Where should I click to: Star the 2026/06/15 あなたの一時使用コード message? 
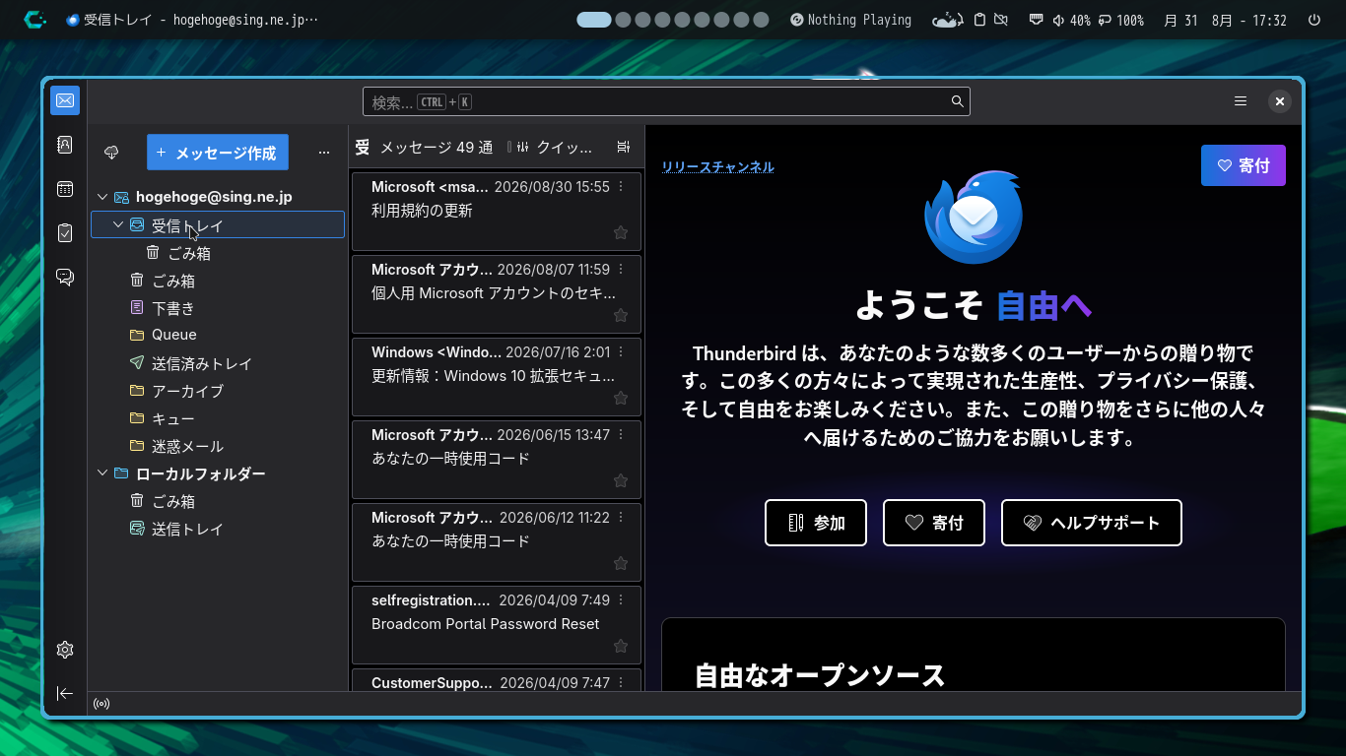[621, 480]
